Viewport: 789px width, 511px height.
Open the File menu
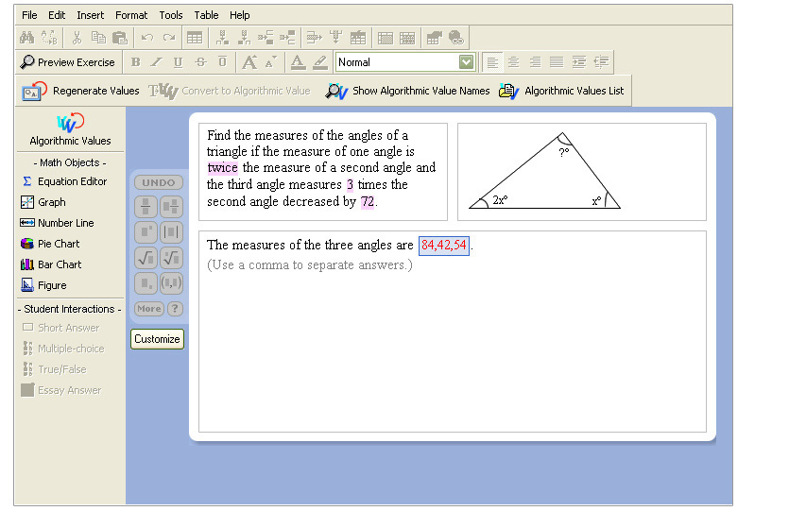pyautogui.click(x=29, y=15)
